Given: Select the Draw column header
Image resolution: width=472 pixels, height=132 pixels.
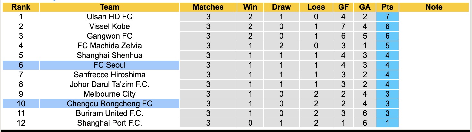Looking at the screenshot, I should [x=281, y=7].
